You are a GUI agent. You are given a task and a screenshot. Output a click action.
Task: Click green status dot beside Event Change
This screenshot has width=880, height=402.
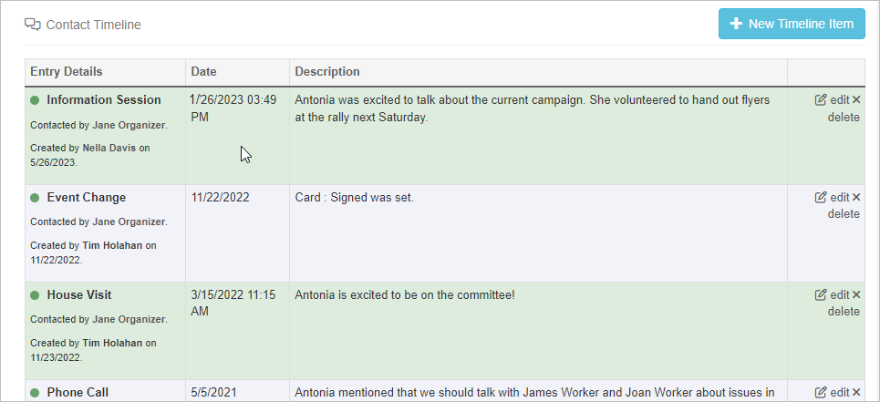[35, 198]
